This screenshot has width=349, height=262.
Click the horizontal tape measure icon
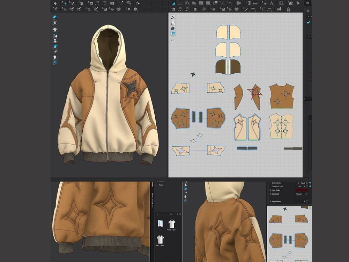tap(255, 3)
